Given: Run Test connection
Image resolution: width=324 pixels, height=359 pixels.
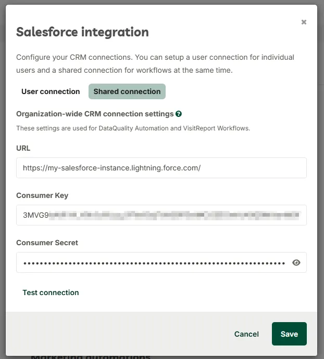Looking at the screenshot, I should [x=51, y=292].
